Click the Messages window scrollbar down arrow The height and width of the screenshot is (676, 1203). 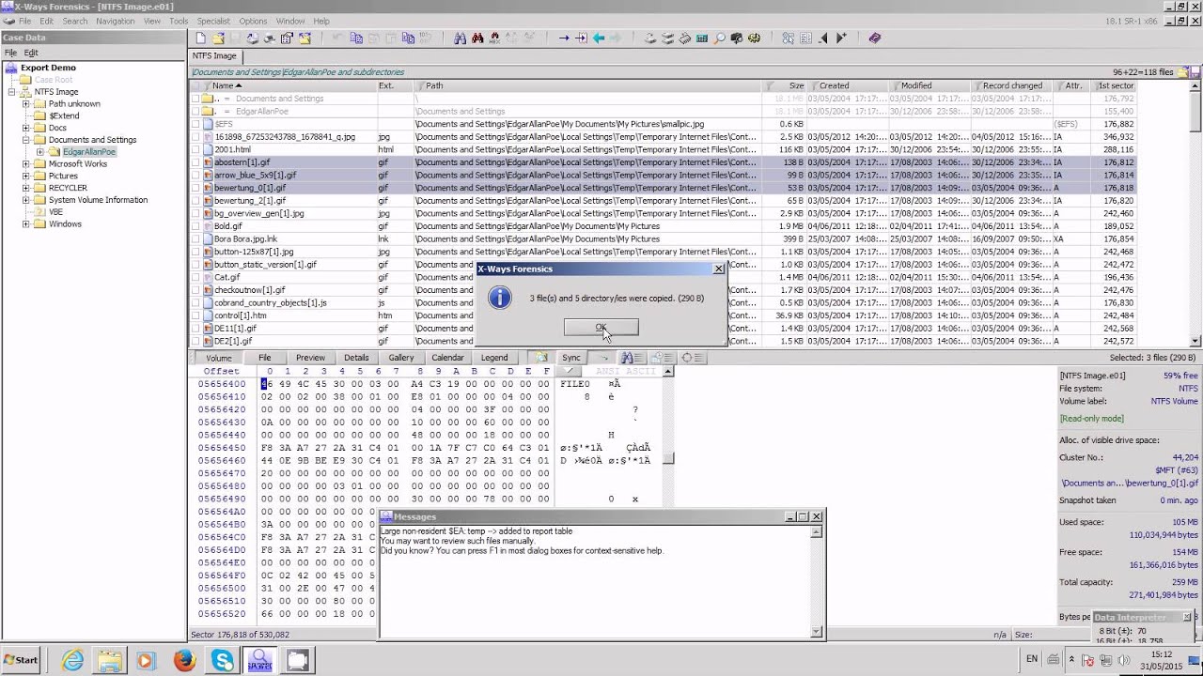click(x=816, y=632)
